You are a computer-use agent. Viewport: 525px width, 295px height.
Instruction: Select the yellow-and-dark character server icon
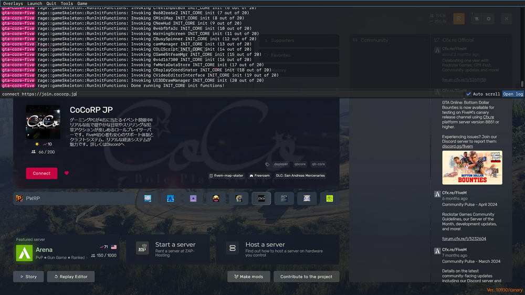(239, 198)
